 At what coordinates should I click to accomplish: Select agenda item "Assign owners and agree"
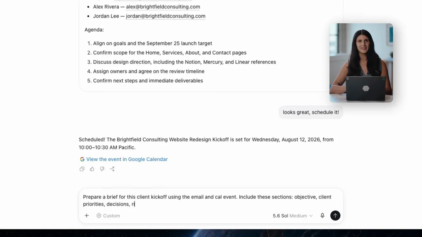pos(149,71)
